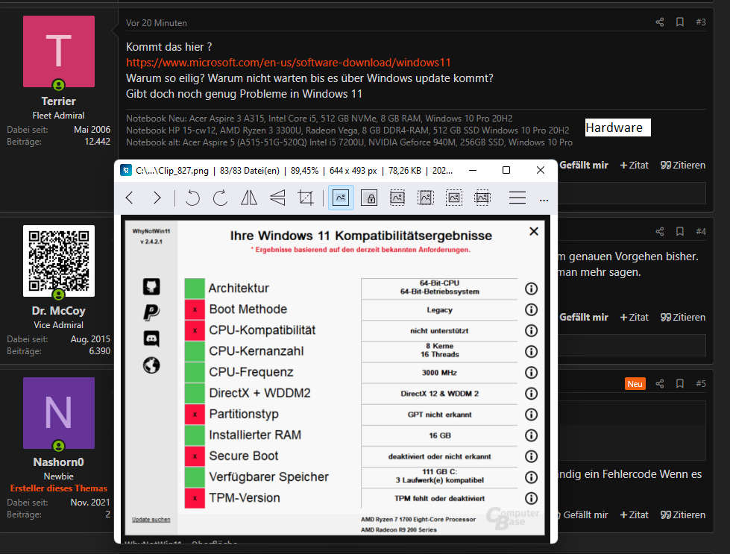Flip image vertically
Viewport: 730px width, 554px height.
(x=277, y=198)
